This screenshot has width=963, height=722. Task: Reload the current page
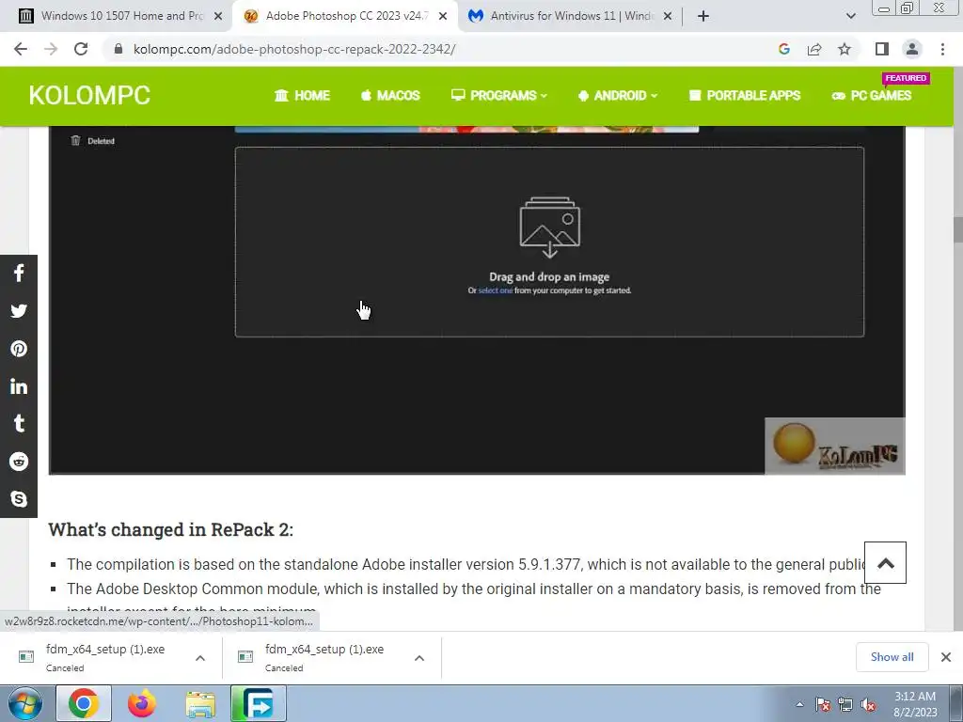pos(81,49)
